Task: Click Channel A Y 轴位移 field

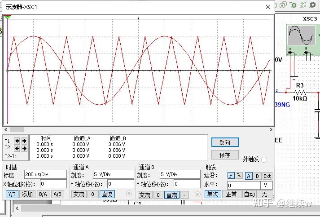Action: coord(120,184)
